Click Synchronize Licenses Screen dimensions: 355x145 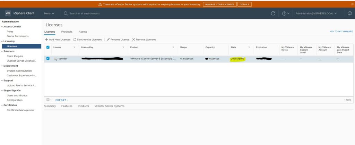coord(87,40)
